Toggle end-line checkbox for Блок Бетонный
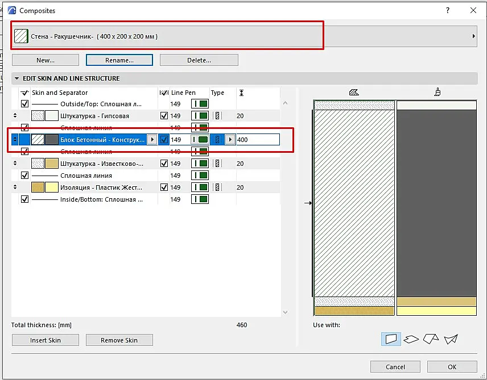The width and height of the screenshot is (487, 380). [x=164, y=140]
